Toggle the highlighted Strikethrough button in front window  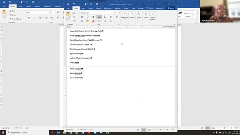coord(99,17)
